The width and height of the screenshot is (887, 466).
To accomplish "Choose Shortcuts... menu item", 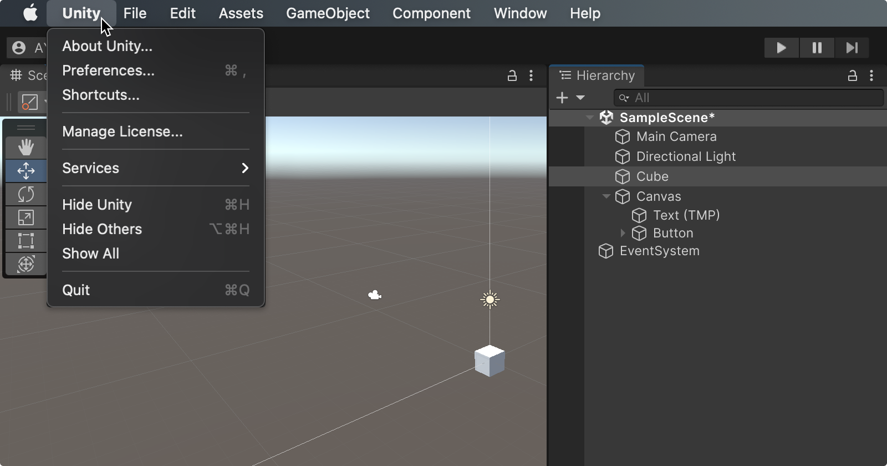I will click(x=156, y=95).
